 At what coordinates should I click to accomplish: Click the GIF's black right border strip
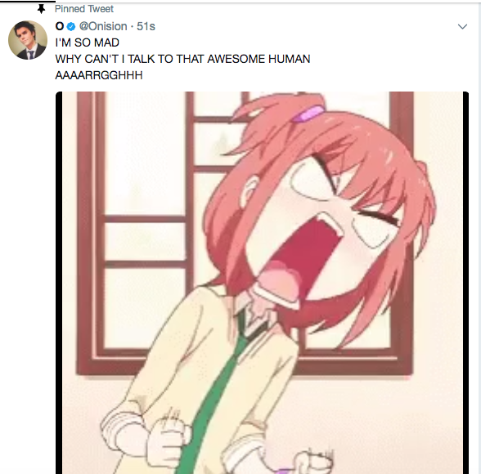[x=465, y=283]
